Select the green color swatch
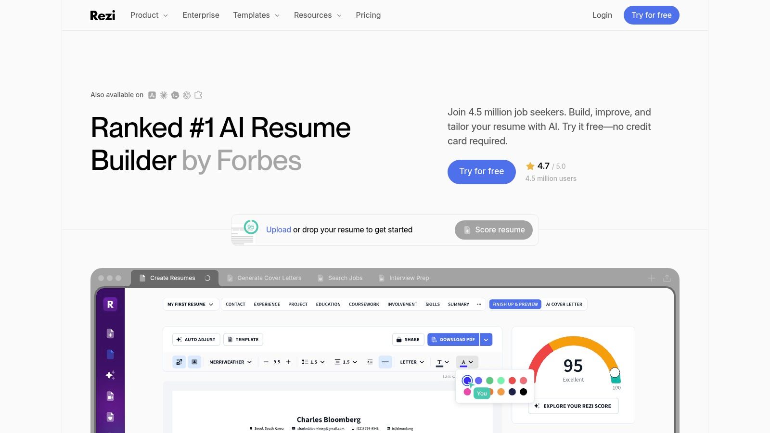The height and width of the screenshot is (433, 770). click(490, 381)
